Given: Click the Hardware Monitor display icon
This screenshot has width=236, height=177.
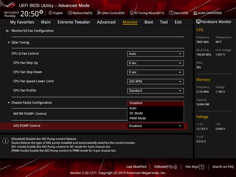Looking at the screenshot, I should [198, 22].
